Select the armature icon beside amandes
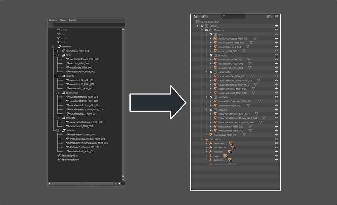337x205 pixels. 211,143
